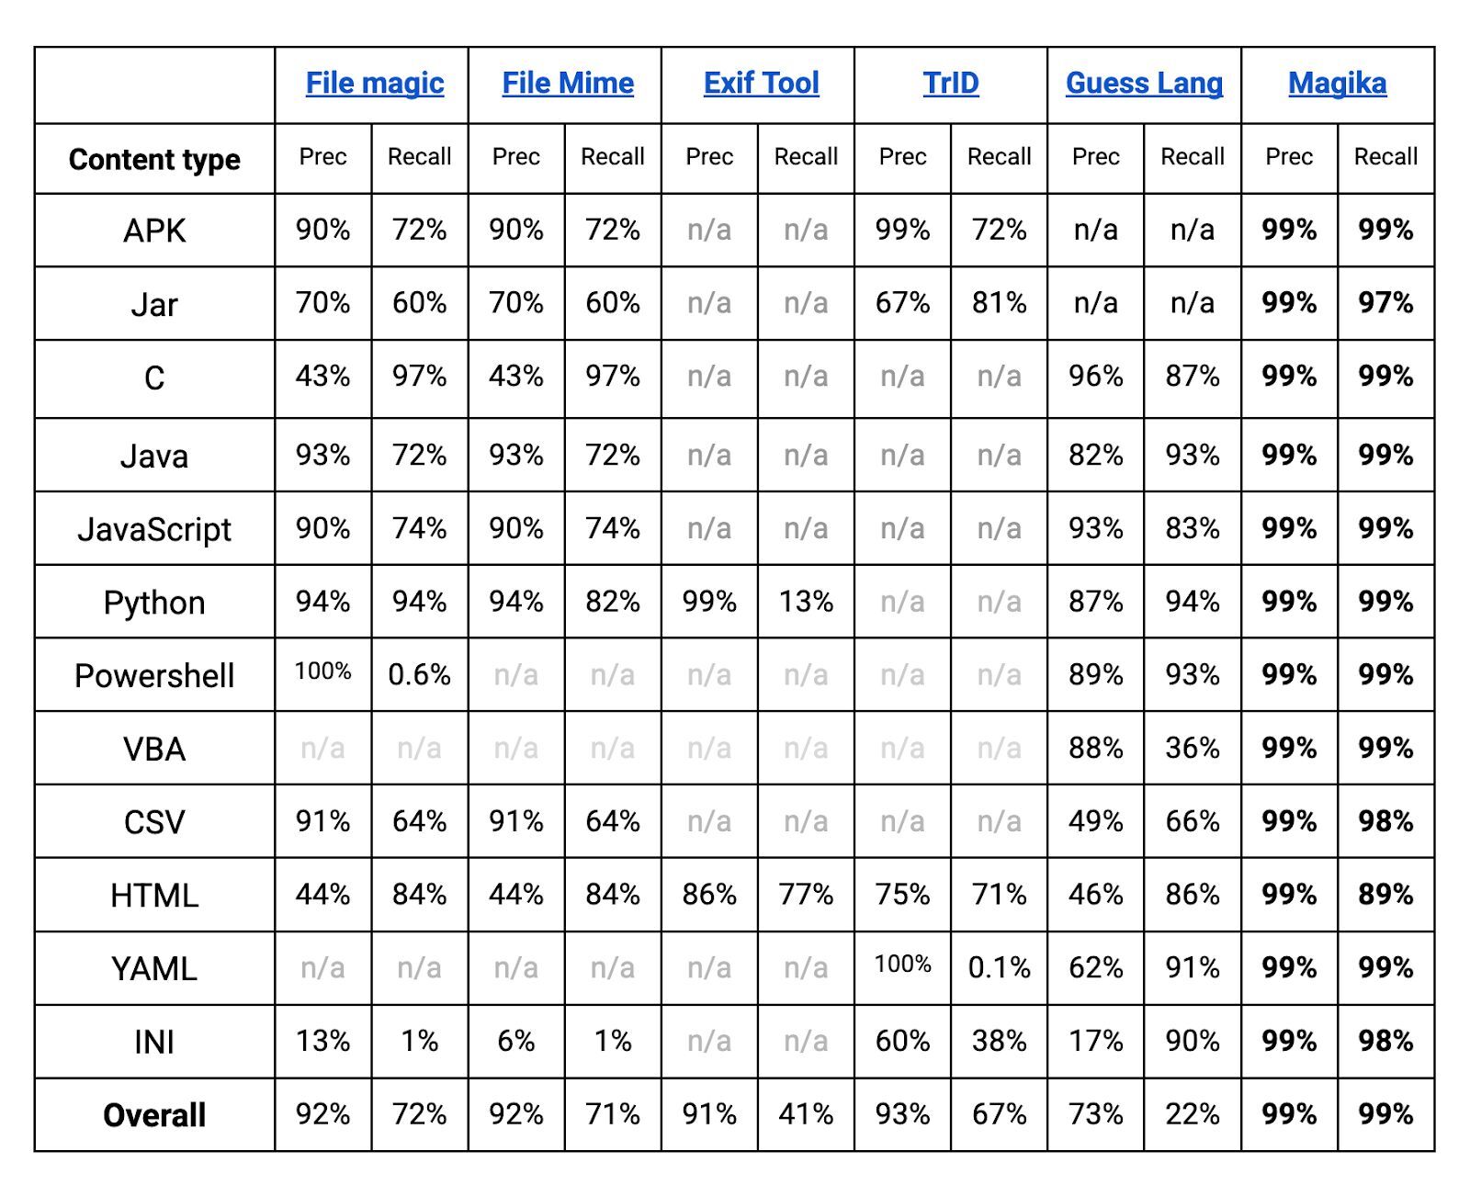The height and width of the screenshot is (1185, 1470).
Task: Select the JavaScript row label
Action: 154,529
